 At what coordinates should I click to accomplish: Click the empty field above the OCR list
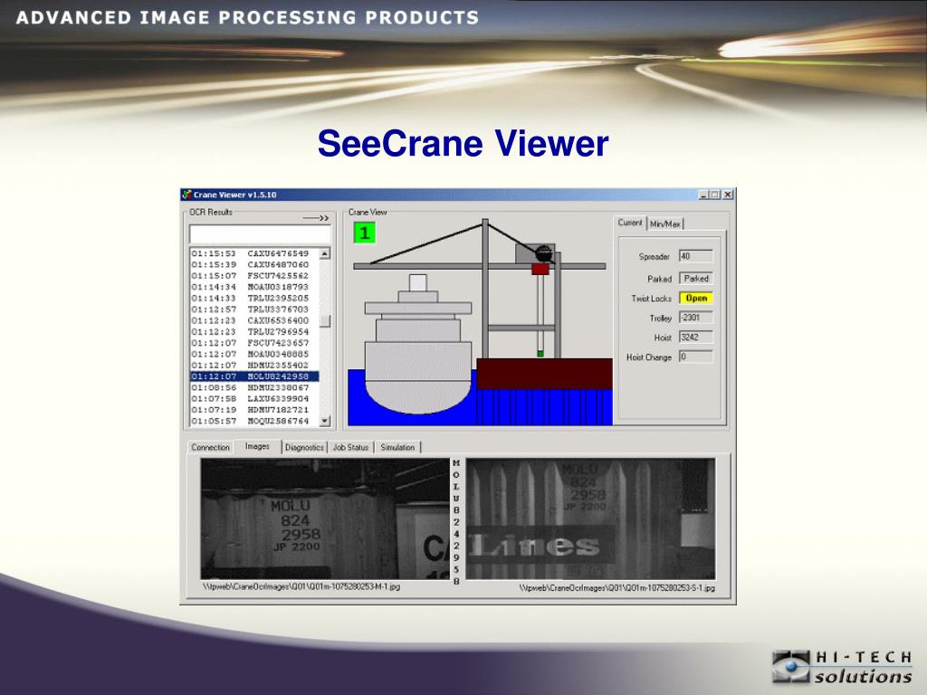[260, 234]
